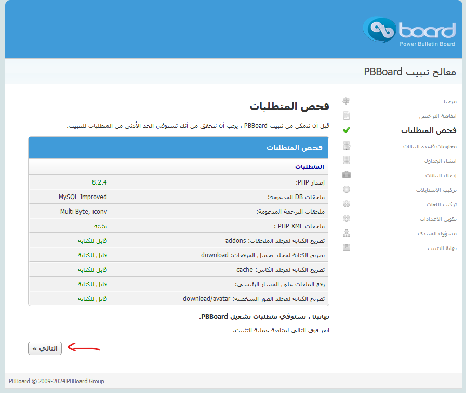466x393 pixels.
Task: Go to the تركيب اللغات sidebar step
Action: [442, 204]
